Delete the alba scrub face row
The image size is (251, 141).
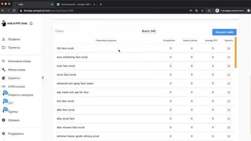[x=229, y=119]
